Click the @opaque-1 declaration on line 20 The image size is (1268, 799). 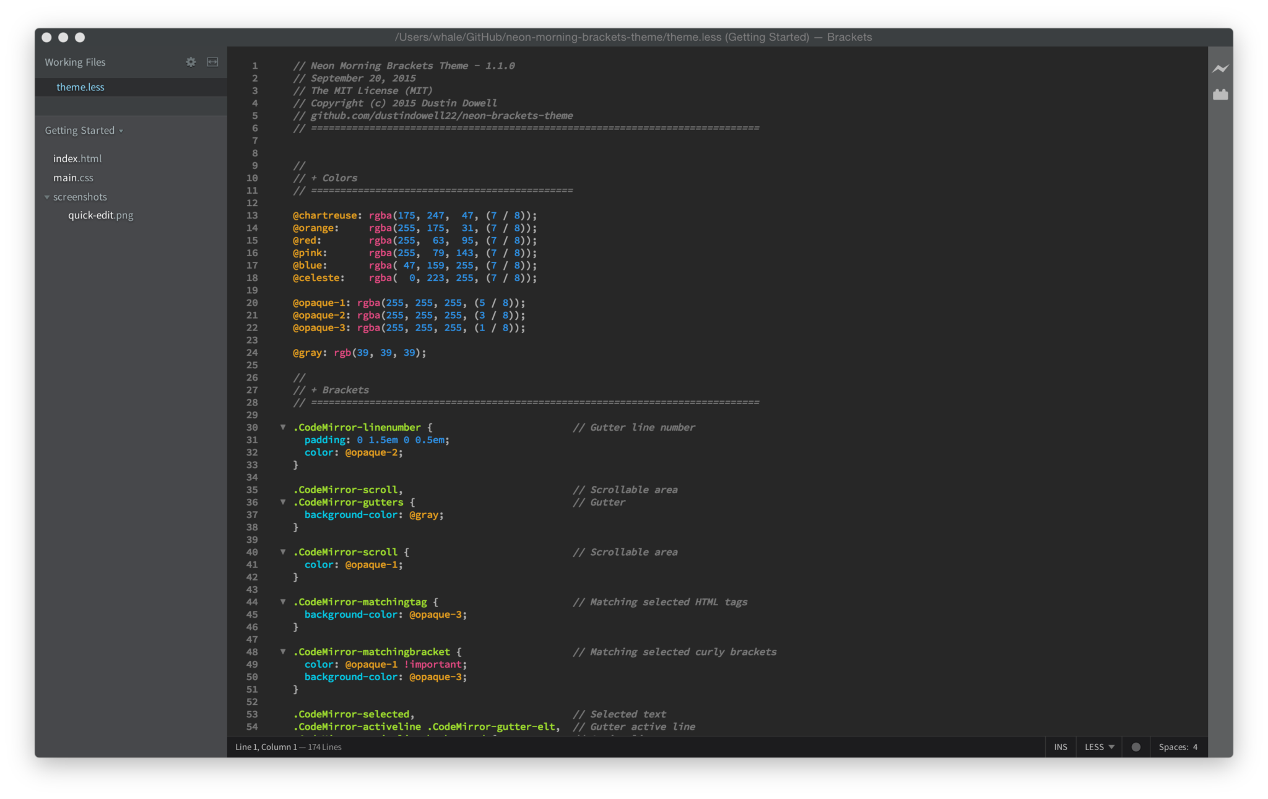tap(319, 303)
